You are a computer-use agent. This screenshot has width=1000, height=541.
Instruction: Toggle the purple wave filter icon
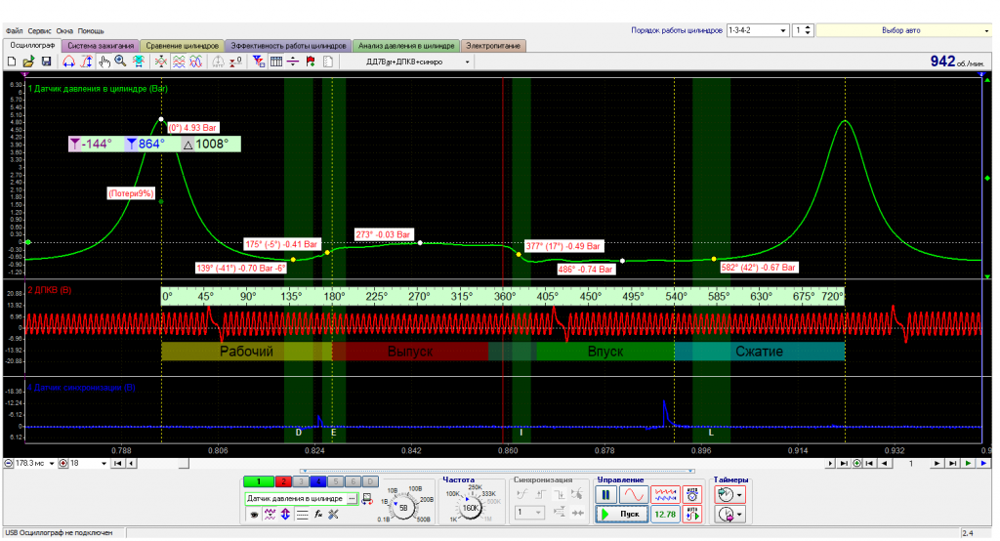pyautogui.click(x=270, y=515)
